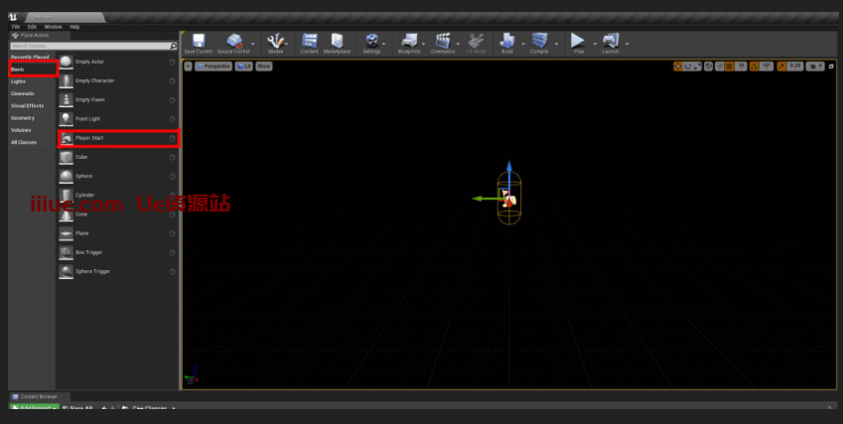The image size is (843, 424).
Task: Click the Modes toolbar icon
Action: [276, 42]
